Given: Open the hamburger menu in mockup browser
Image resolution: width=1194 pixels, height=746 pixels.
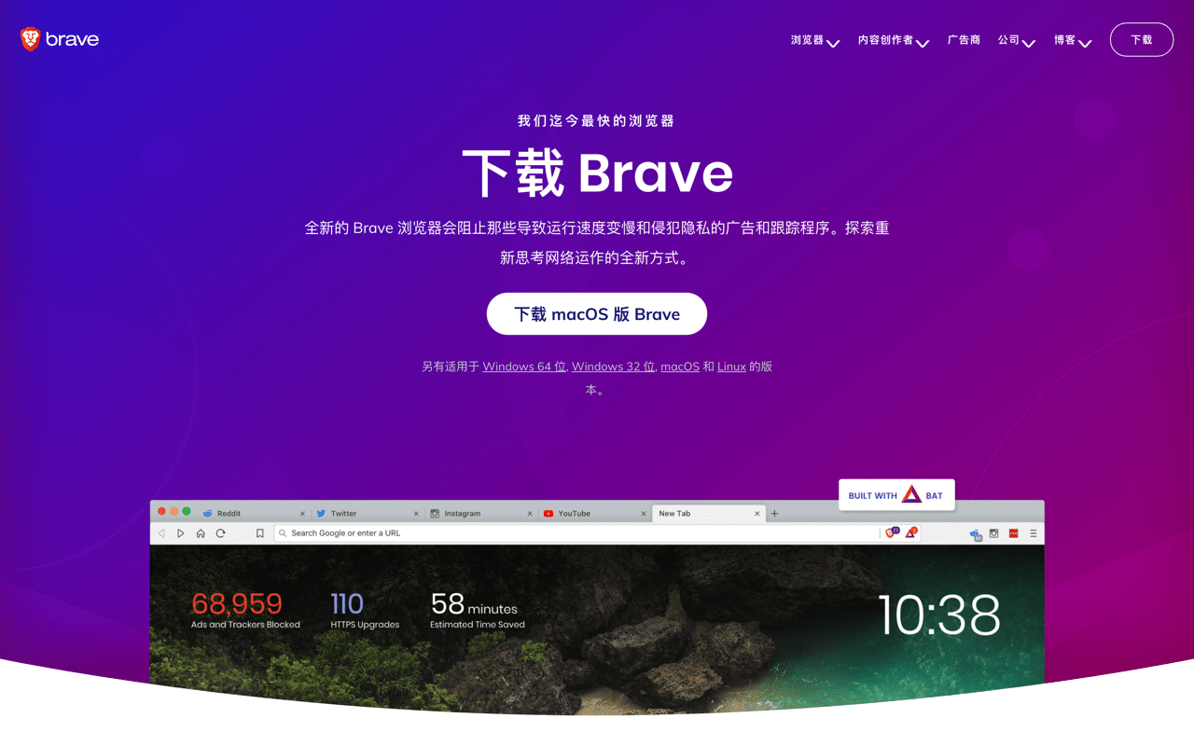Looking at the screenshot, I should [1033, 533].
